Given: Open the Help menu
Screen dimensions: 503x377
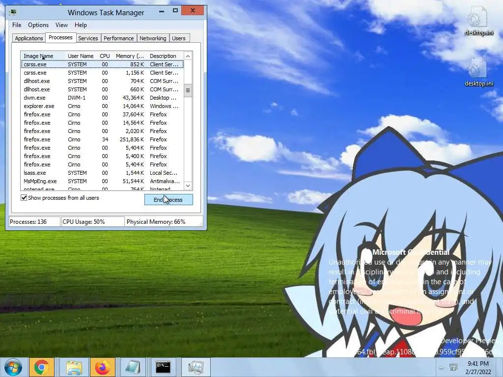Looking at the screenshot, I should (81, 25).
